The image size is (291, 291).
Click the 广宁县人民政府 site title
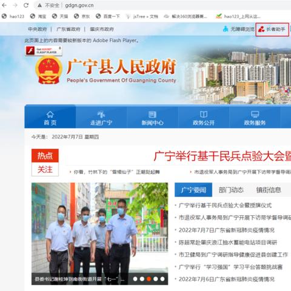tap(121, 67)
